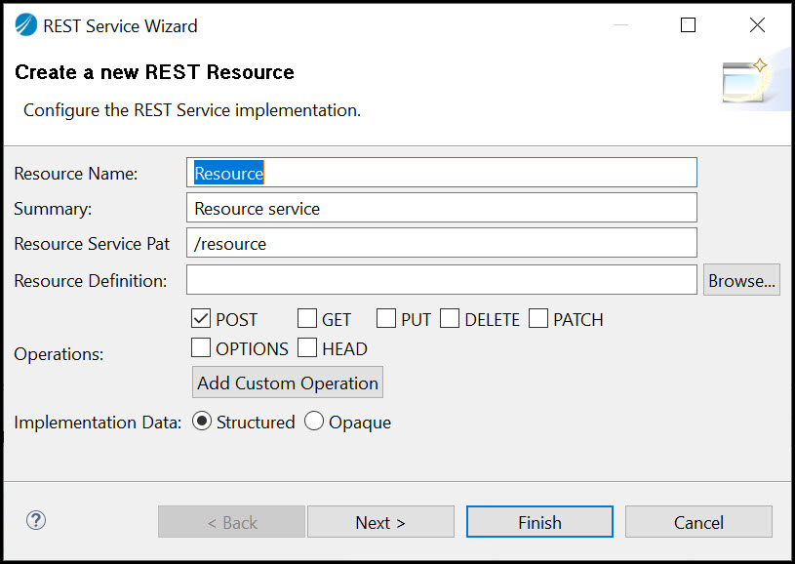The image size is (795, 564).
Task: Enable the PUT operation checkbox
Action: point(386,319)
